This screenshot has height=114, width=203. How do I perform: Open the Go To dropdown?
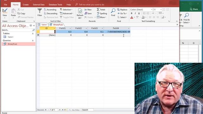coord(122,13)
